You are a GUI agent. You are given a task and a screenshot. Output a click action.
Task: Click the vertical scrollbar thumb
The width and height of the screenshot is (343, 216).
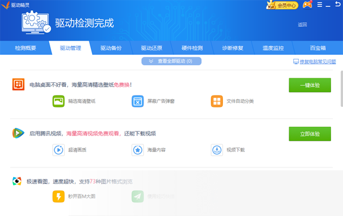pyautogui.click(x=341, y=89)
